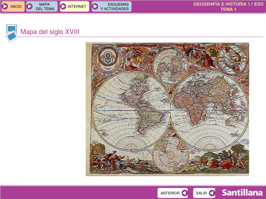Image resolution: width=266 pixels, height=199 pixels.
Task: Open ESQUEMAS Y ACTIVIDADES section
Action: tap(112, 6)
